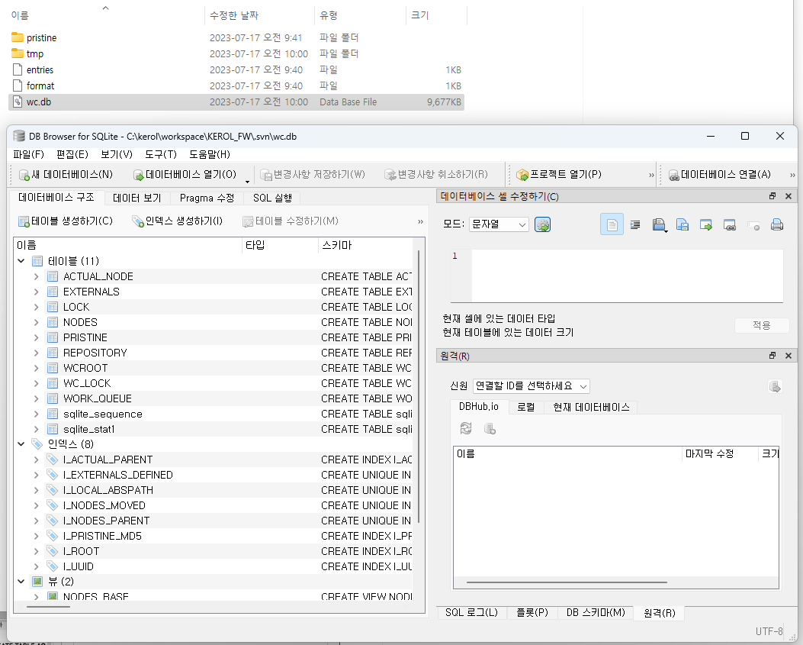
Task: Click the print icon in cell editor
Action: coord(777,224)
